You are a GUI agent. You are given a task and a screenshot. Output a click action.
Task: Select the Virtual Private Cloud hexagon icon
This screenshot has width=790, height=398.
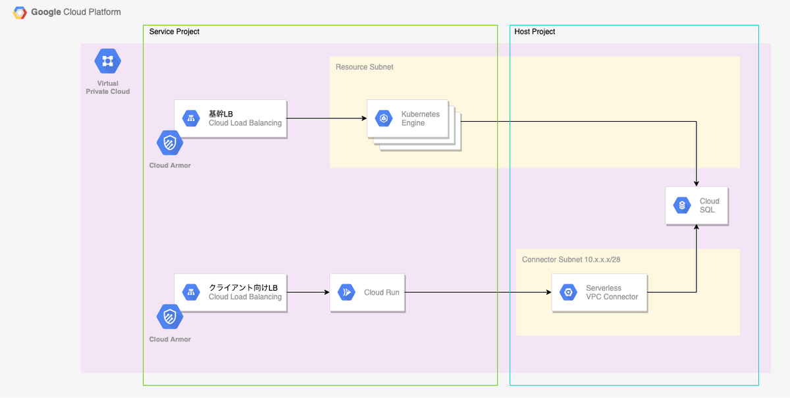click(108, 61)
